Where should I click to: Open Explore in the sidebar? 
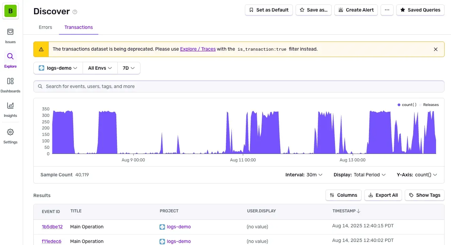pyautogui.click(x=11, y=60)
